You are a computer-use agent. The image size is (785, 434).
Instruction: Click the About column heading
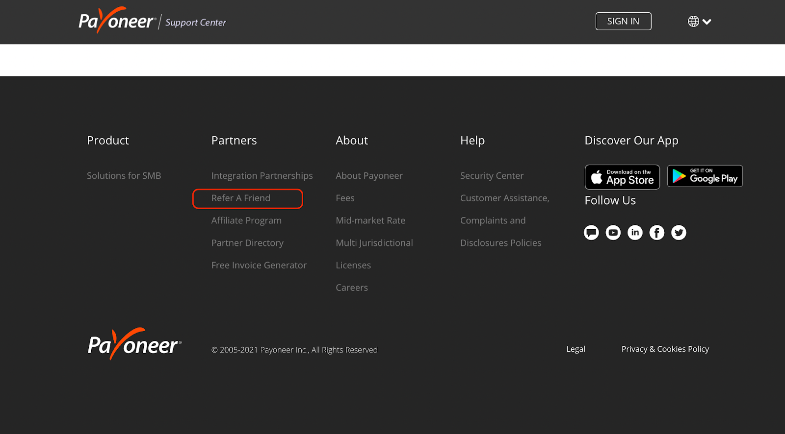tap(352, 141)
